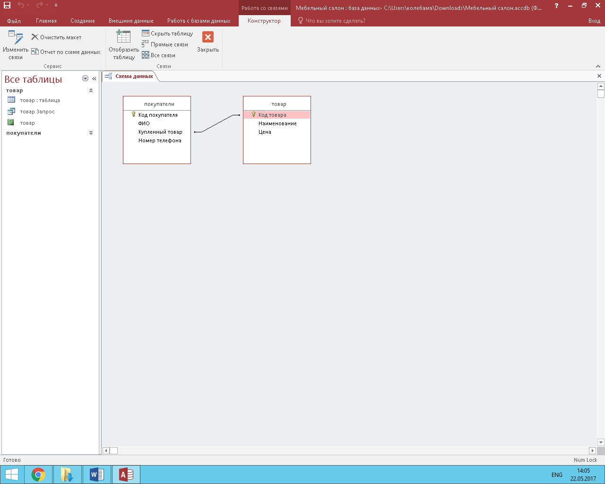The width and height of the screenshot is (605, 484).
Task: Click the покупатели table header
Action: 157,104
